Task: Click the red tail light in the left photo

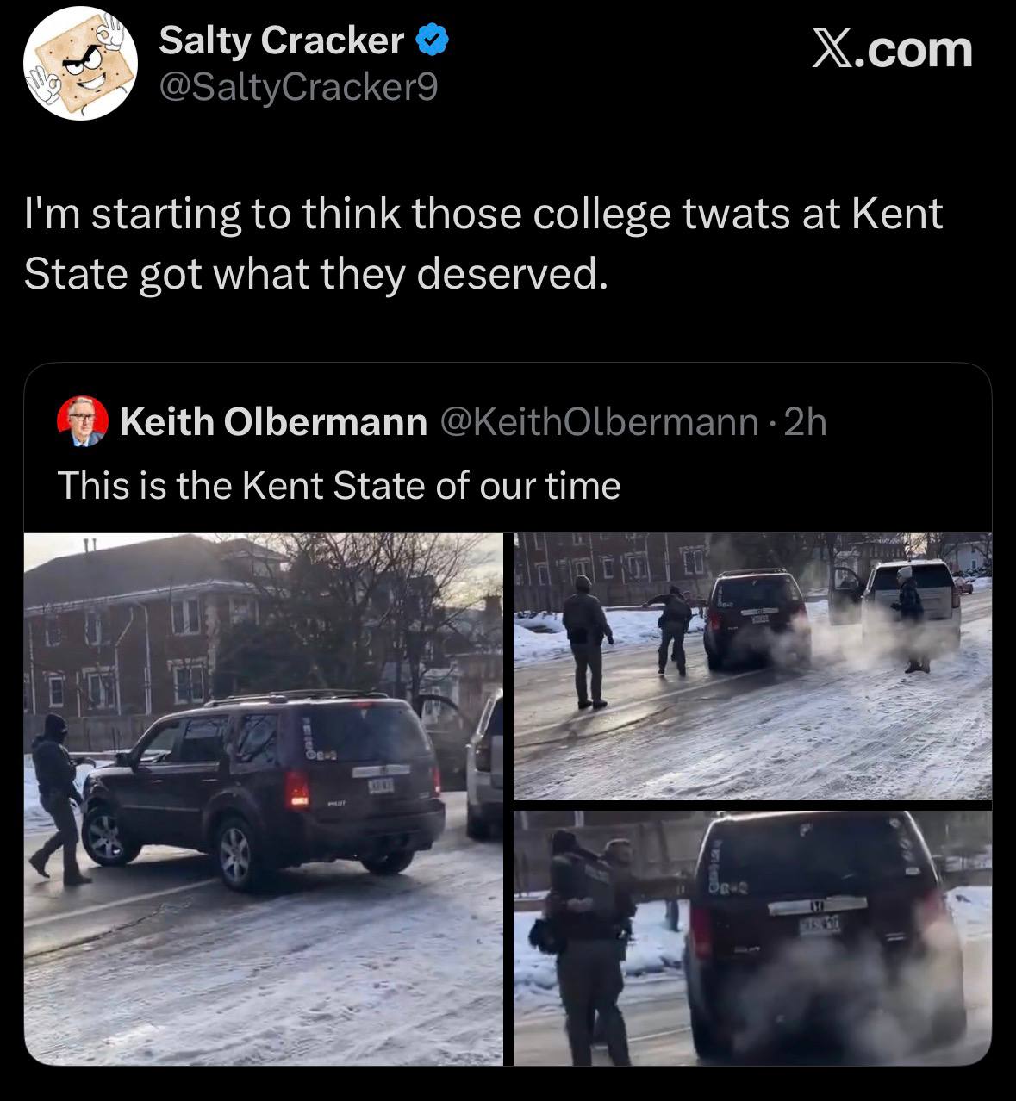Action: pos(299,788)
